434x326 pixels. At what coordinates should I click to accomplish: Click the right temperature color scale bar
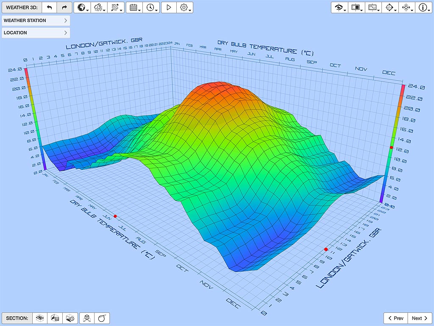[393, 143]
